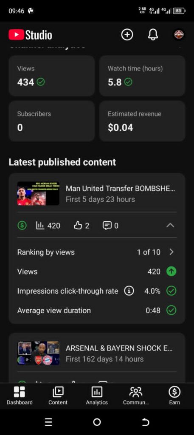Open the Man United Transfer video thumbnail

tap(38, 193)
